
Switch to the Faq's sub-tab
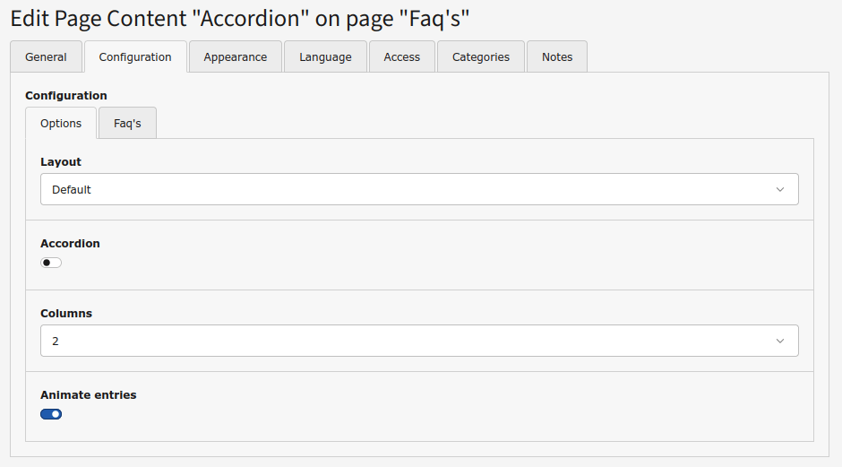tap(127, 124)
